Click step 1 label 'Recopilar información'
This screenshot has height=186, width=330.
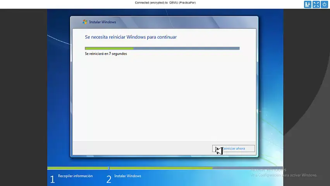point(76,176)
